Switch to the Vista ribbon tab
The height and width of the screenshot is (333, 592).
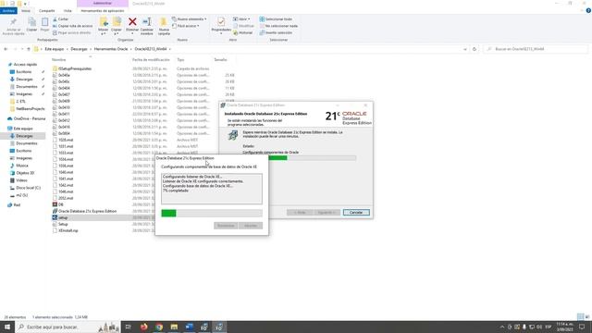coord(68,10)
